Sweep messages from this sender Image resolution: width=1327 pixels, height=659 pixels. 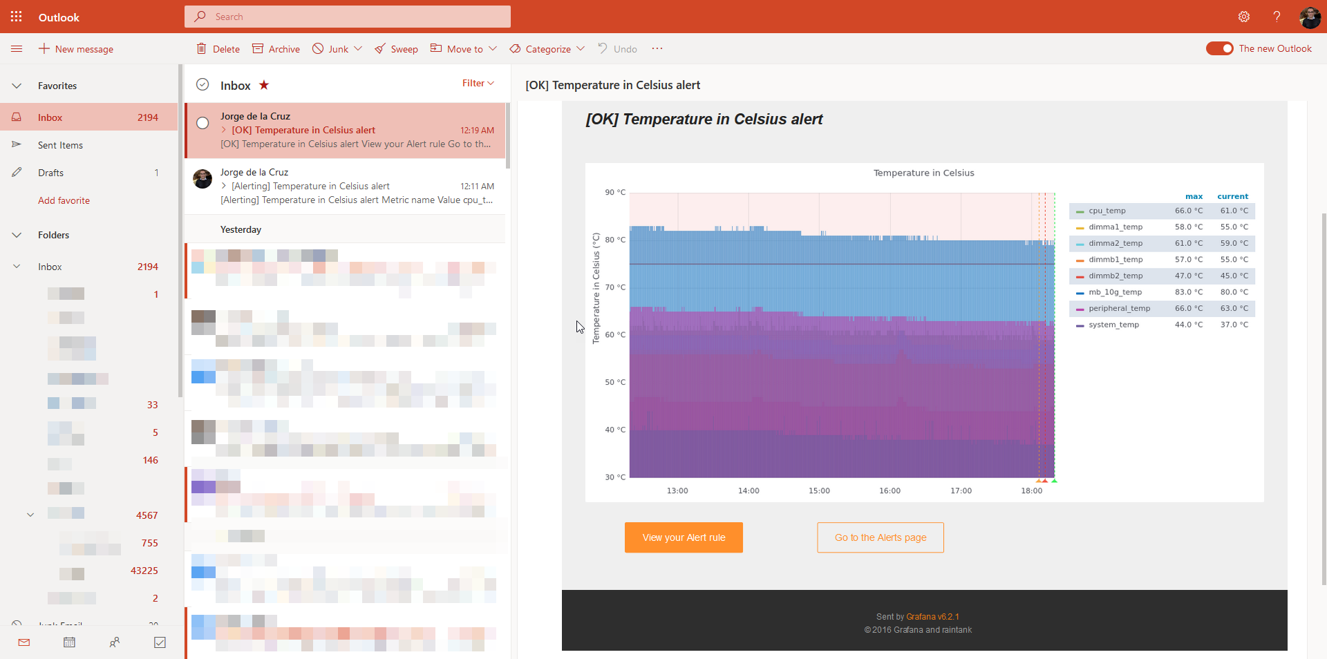click(x=396, y=49)
